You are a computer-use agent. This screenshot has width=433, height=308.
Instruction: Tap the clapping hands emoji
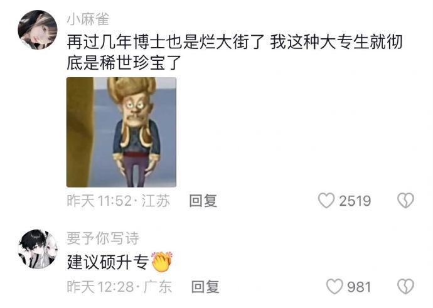[x=162, y=262]
